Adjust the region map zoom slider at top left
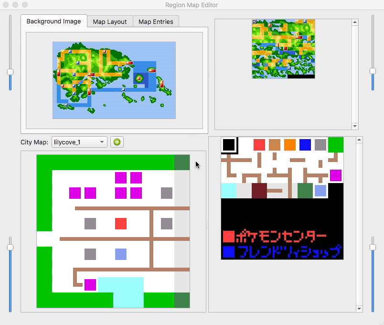 (11, 72)
